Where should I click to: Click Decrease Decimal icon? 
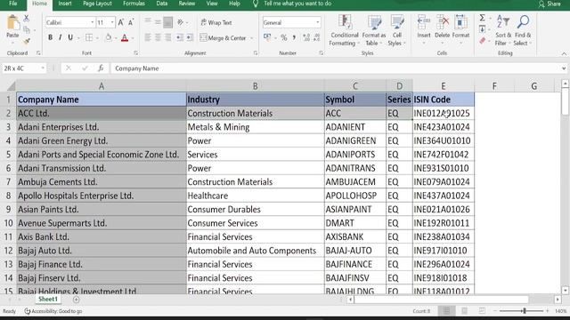(317, 37)
